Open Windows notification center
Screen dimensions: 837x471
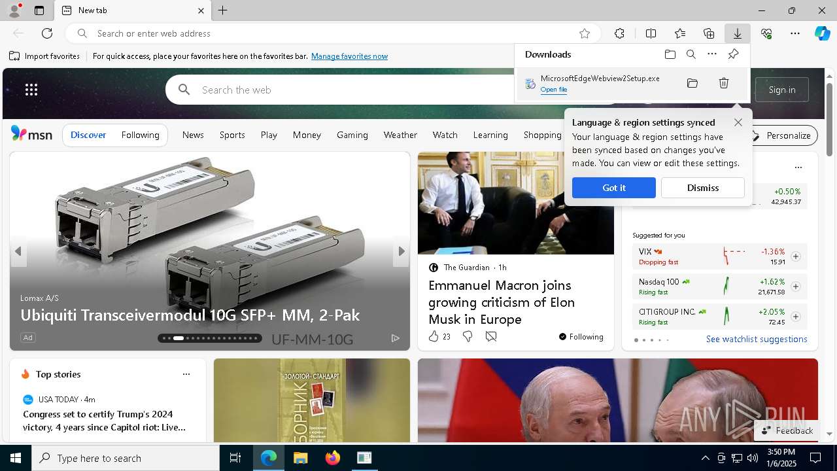tap(816, 458)
